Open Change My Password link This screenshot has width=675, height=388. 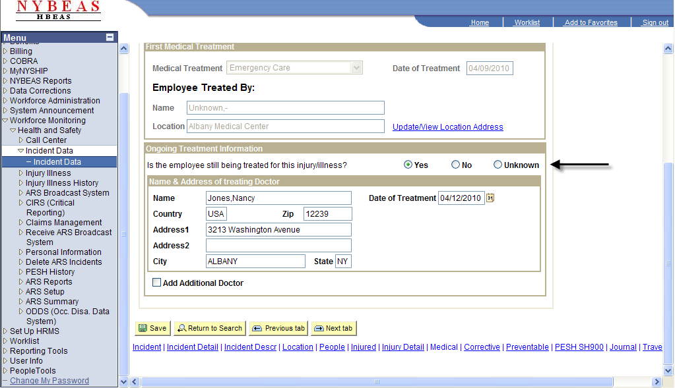(x=49, y=381)
